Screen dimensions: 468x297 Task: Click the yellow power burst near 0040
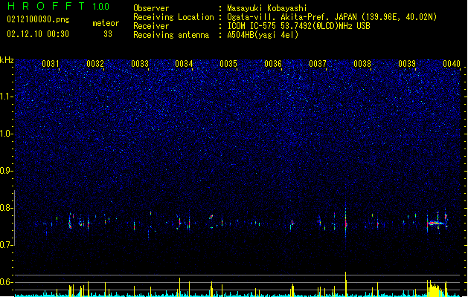[436, 288]
